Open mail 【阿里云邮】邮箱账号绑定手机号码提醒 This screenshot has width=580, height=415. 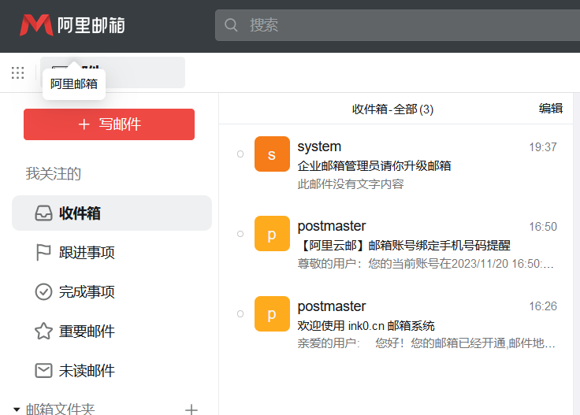pyautogui.click(x=404, y=246)
